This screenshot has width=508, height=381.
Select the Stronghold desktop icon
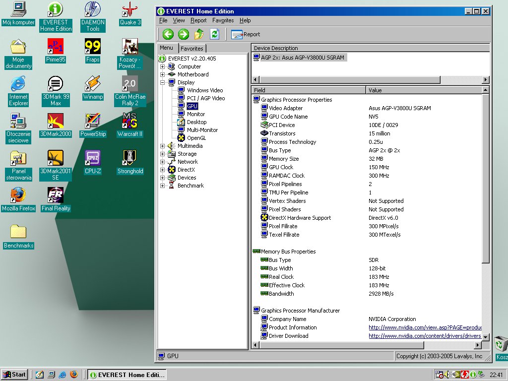tap(130, 162)
